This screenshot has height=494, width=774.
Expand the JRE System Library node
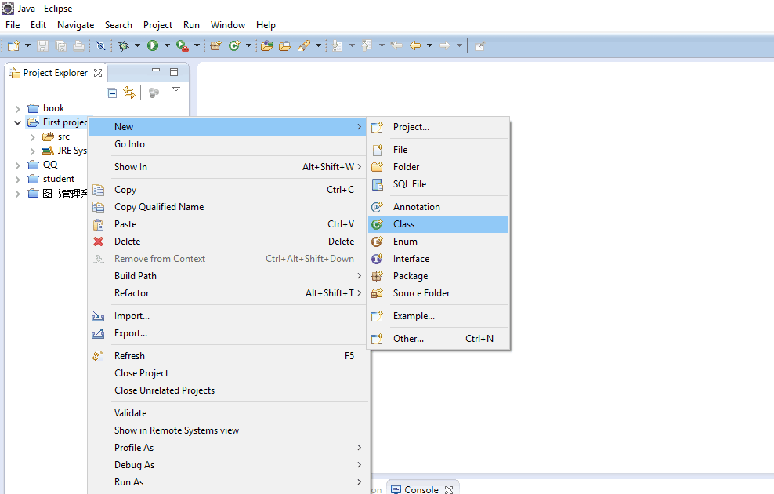(33, 151)
